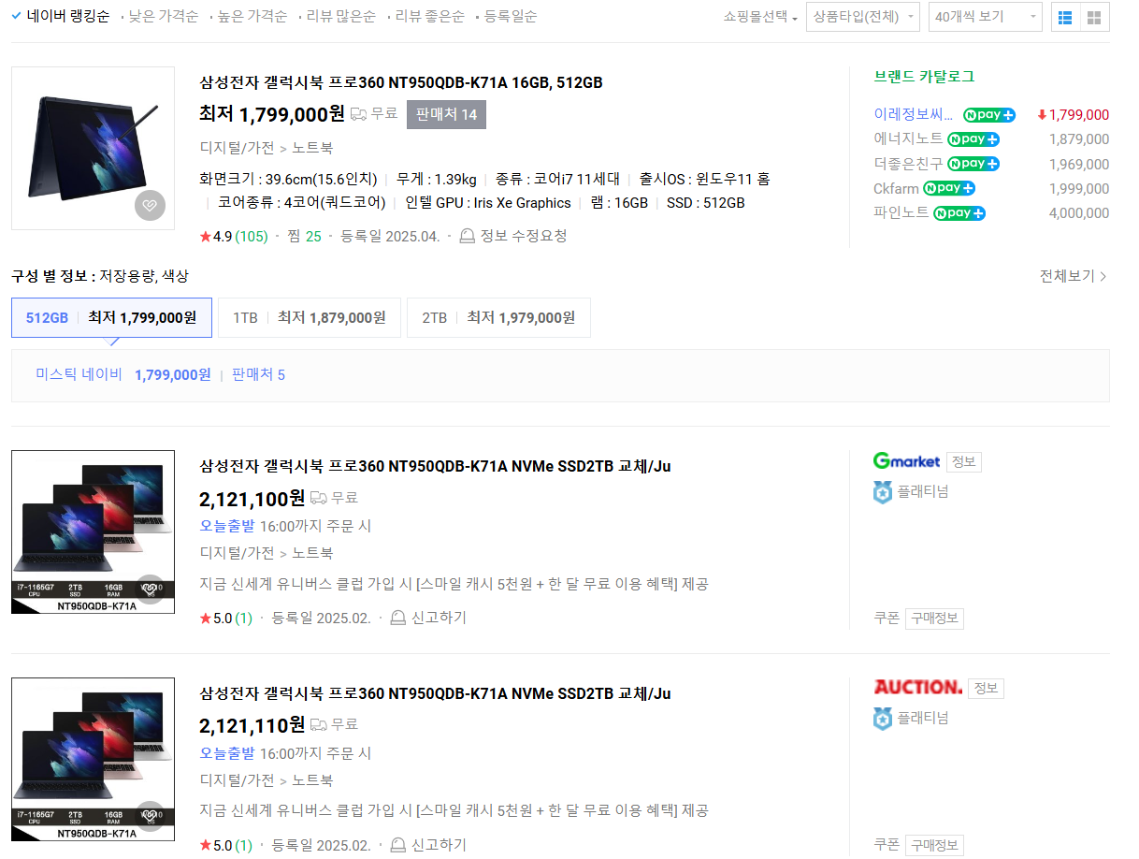Click price 1,999,000 for Ckfarm

click(x=1079, y=188)
